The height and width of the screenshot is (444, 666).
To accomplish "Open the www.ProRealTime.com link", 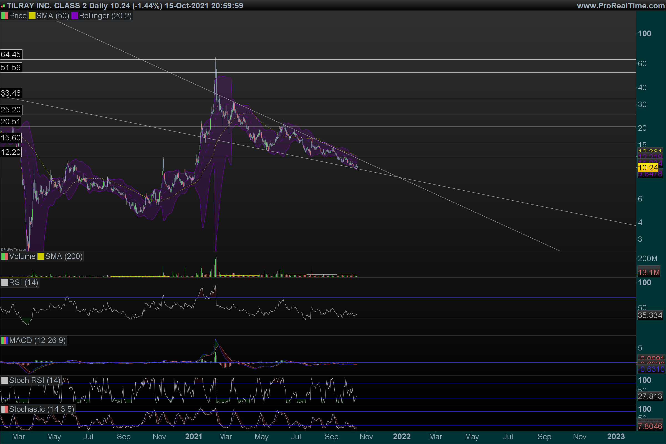I will 620,6.
